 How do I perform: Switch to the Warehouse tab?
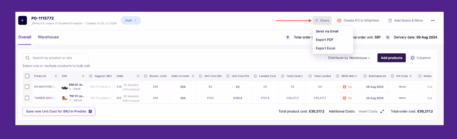48,37
